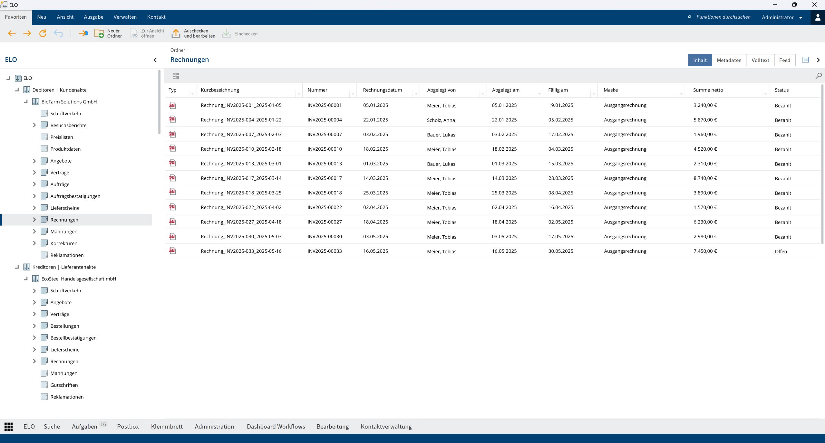Expand the Besuchsberichte folder
The image size is (825, 443).
(x=34, y=125)
